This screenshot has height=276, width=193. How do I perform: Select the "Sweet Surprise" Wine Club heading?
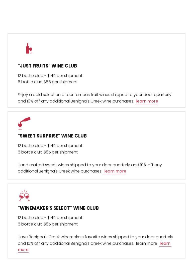(x=52, y=136)
